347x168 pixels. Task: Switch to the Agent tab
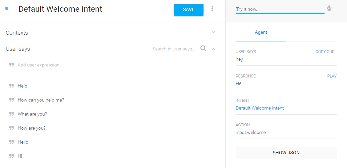(x=261, y=32)
